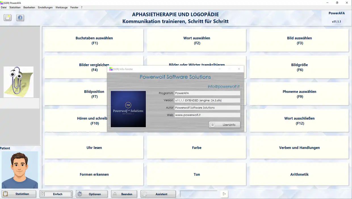Image resolution: width=352 pixels, height=199 pixels.
Task: Open the Fenster menu
Action: coord(74,7)
